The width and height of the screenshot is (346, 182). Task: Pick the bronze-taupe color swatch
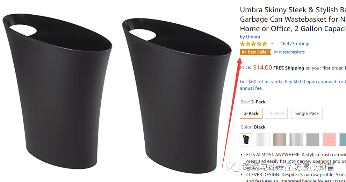point(280,140)
